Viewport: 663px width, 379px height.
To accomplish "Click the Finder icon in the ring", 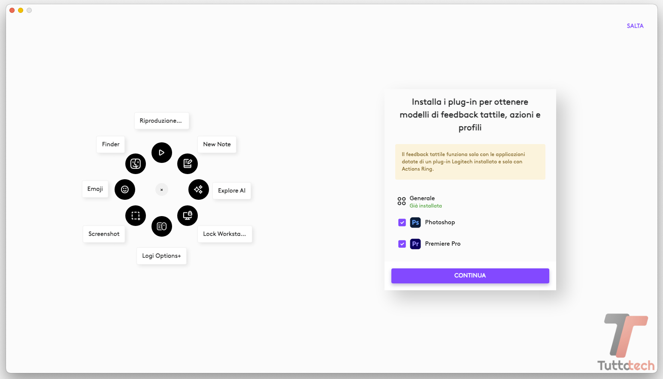I will point(136,164).
